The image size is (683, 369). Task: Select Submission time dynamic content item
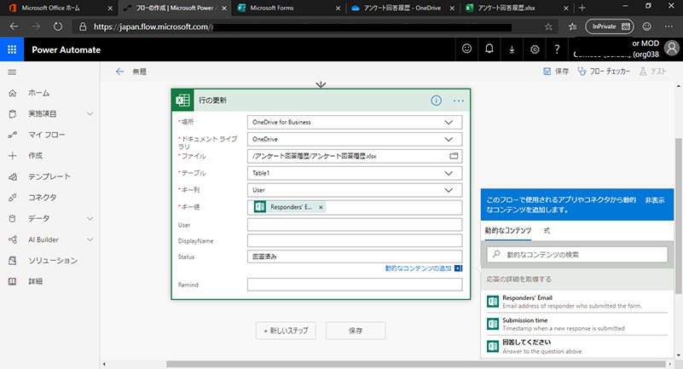[577, 324]
